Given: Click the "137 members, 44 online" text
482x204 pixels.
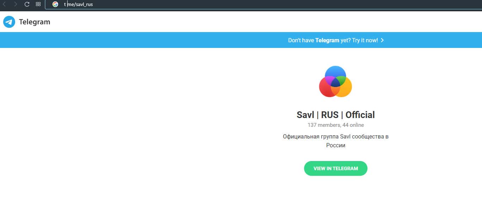Looking at the screenshot, I should point(336,125).
